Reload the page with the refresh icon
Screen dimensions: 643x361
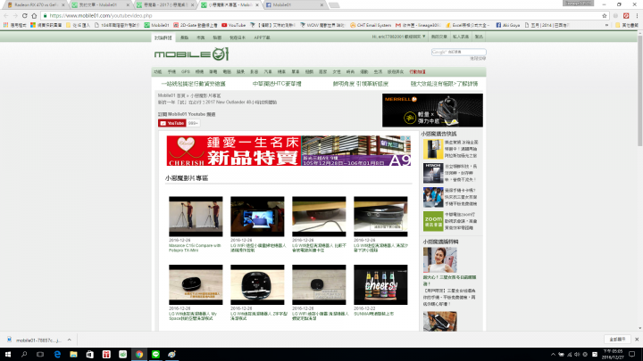point(25,15)
